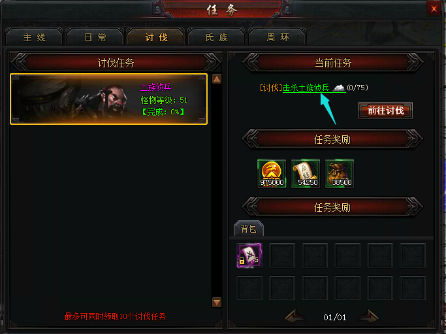Screen dimensions: 446x334
Task: Open the 氏族 tab
Action: [x=216, y=37]
